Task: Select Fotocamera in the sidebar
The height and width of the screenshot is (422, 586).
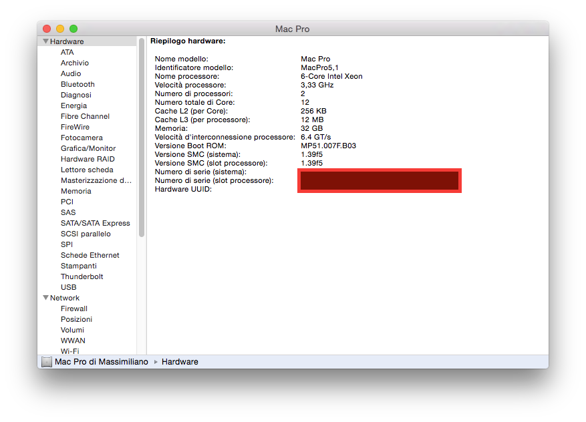Action: 82,138
